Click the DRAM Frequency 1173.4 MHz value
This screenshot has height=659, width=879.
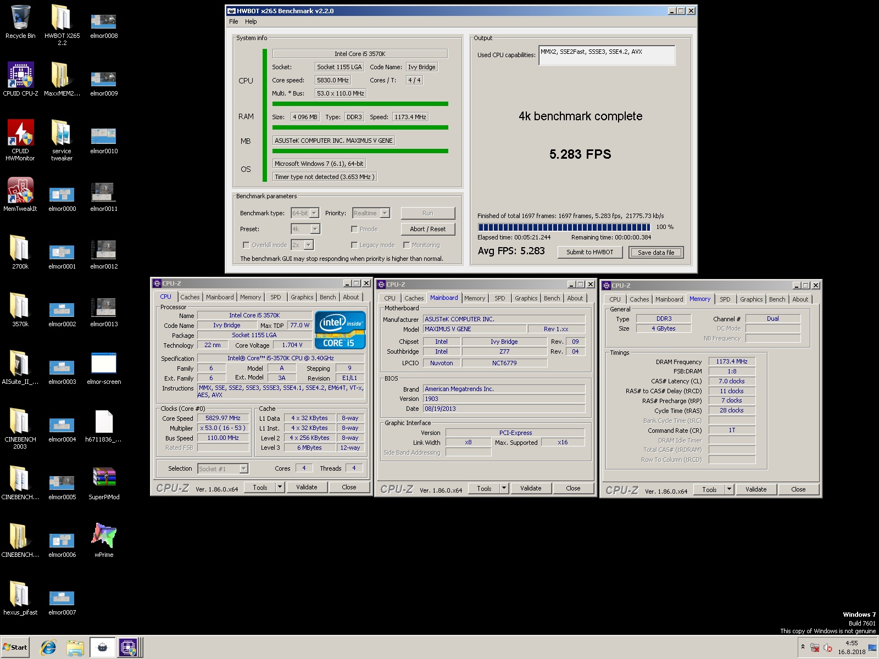coord(732,361)
